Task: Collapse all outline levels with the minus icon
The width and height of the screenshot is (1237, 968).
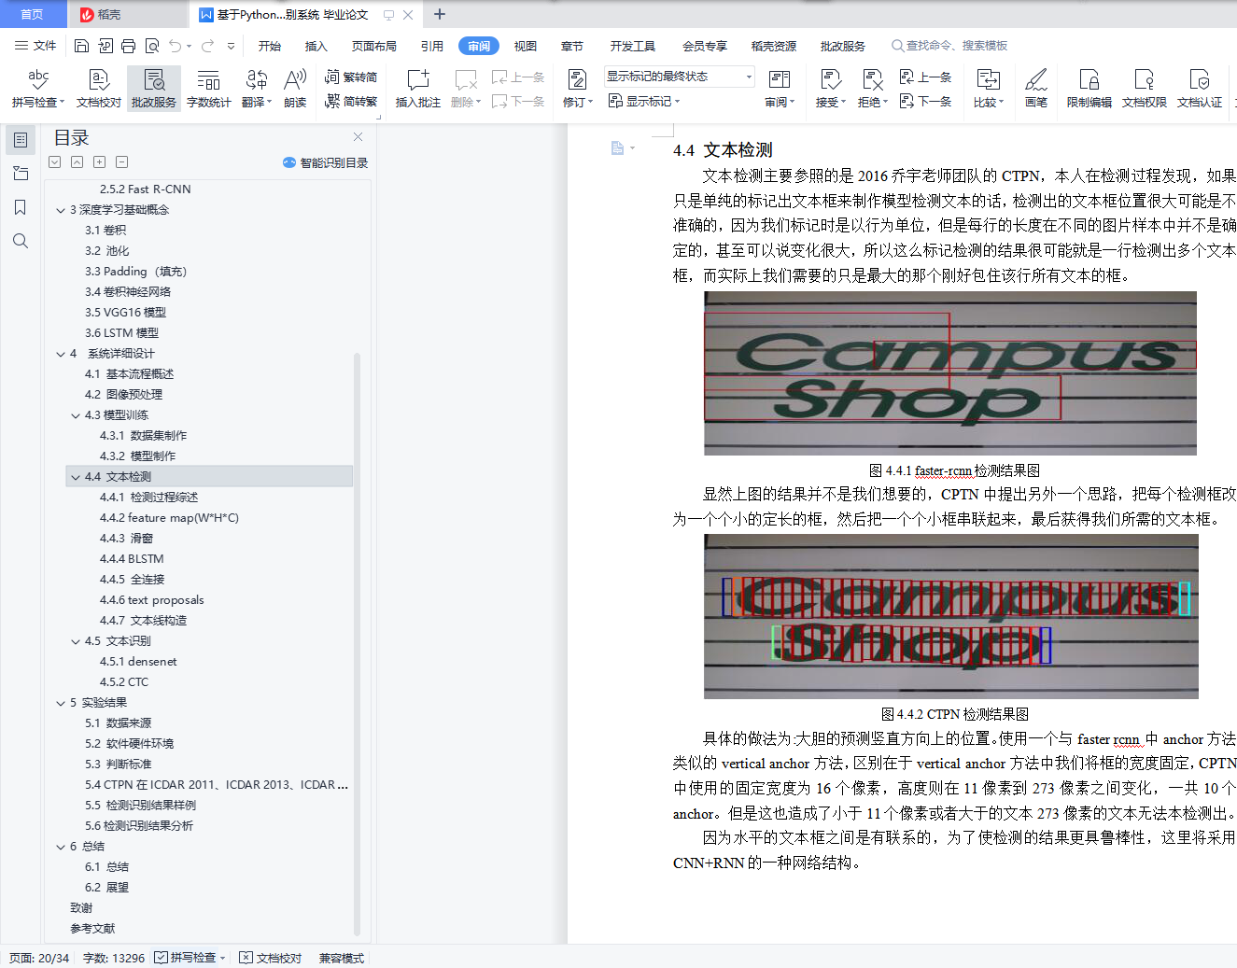Action: coord(122,162)
